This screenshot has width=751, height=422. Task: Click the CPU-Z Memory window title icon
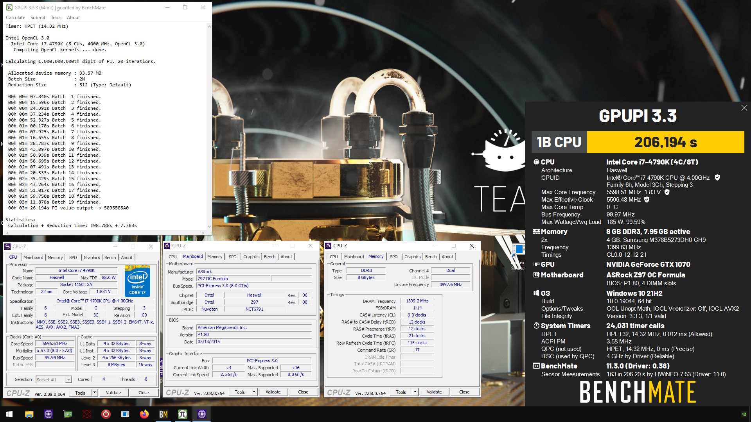(329, 246)
